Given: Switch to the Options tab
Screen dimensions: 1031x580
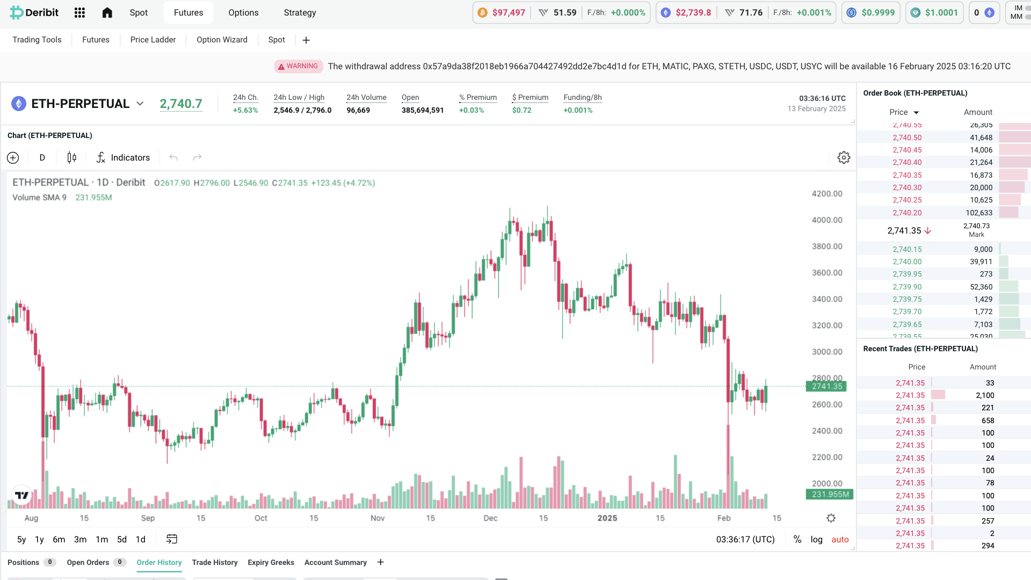Looking at the screenshot, I should pos(243,12).
